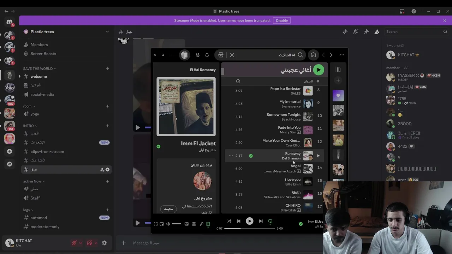Viewport: 452px width, 254px height.
Task: Collapse SAVE THE WORLD category
Action: (40, 68)
